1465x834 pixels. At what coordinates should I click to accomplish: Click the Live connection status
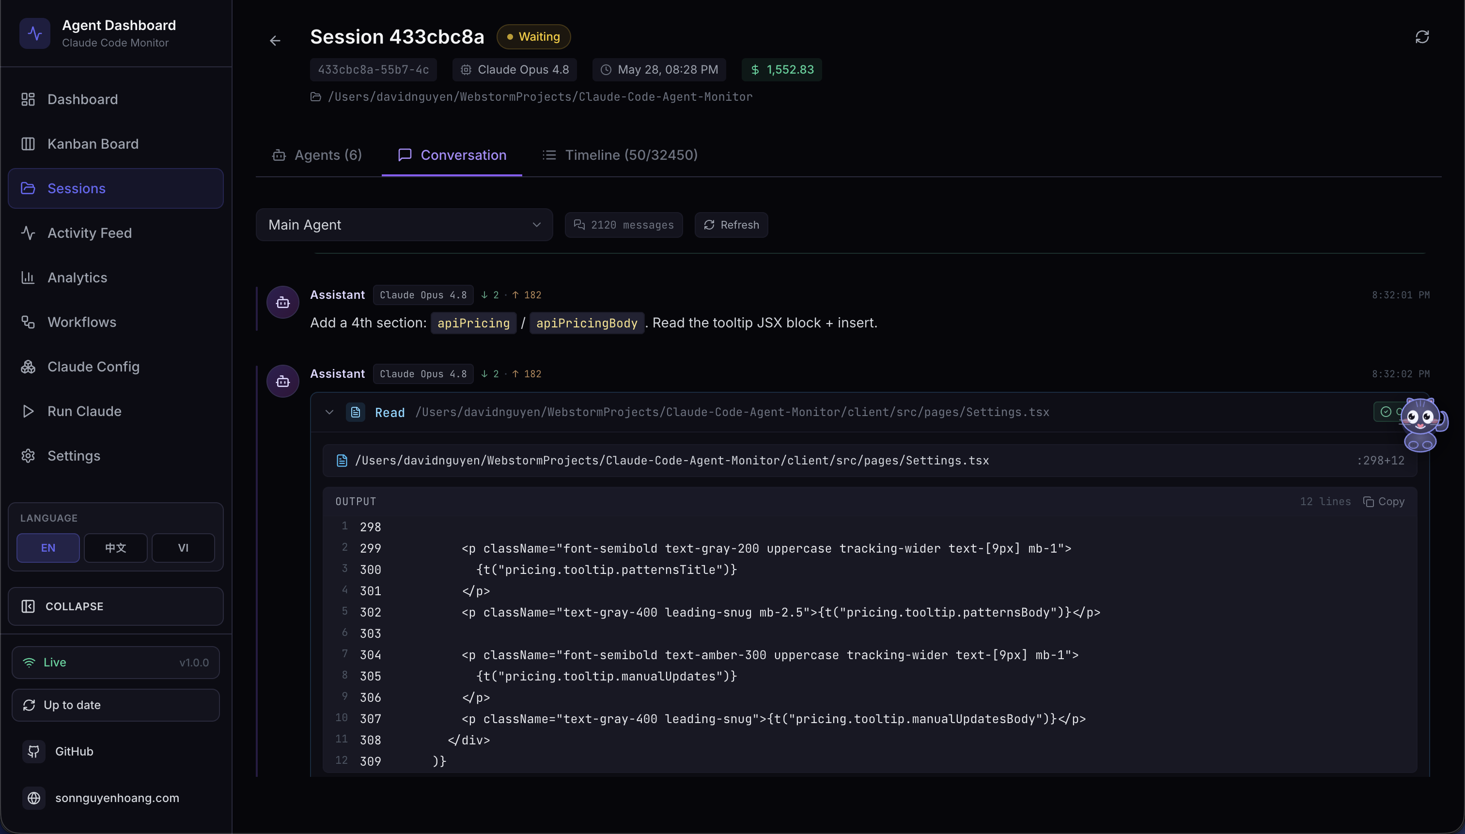[x=116, y=663]
